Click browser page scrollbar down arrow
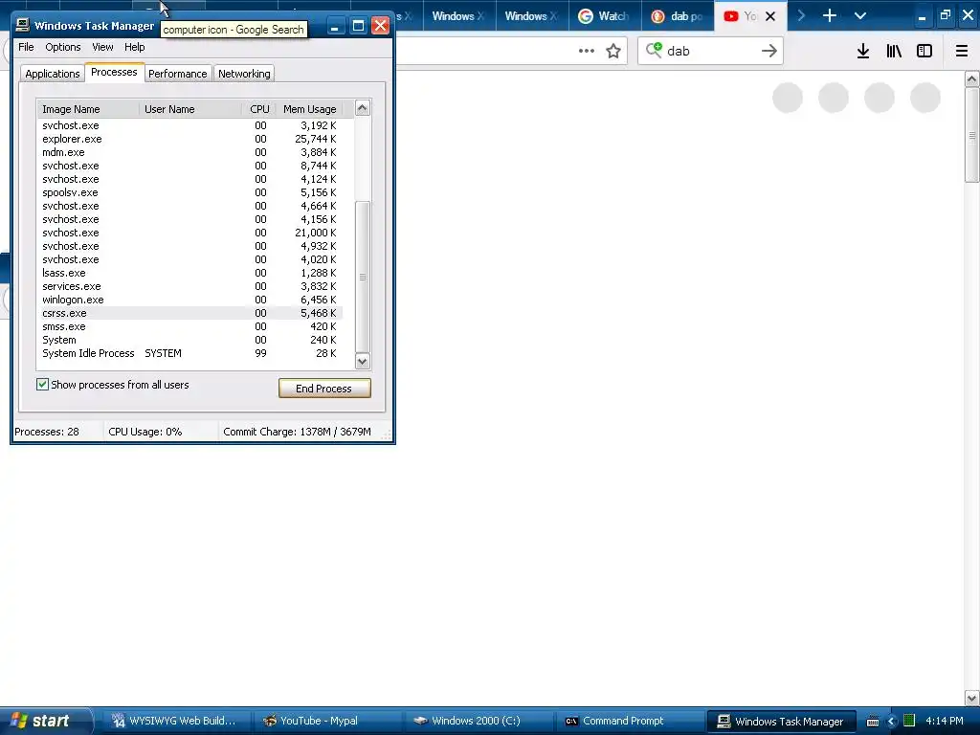 point(972,698)
